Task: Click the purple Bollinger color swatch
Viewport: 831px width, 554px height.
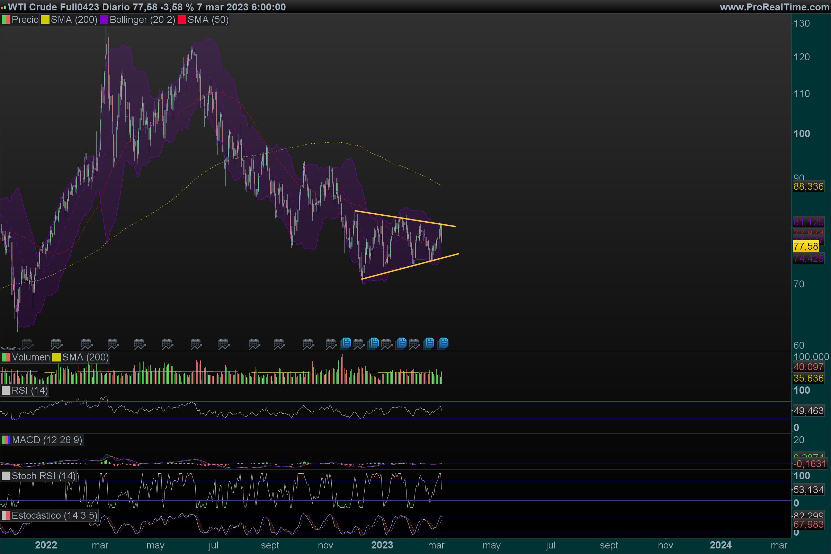Action: 104,20
